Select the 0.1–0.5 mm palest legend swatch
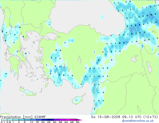 [4, 120]
